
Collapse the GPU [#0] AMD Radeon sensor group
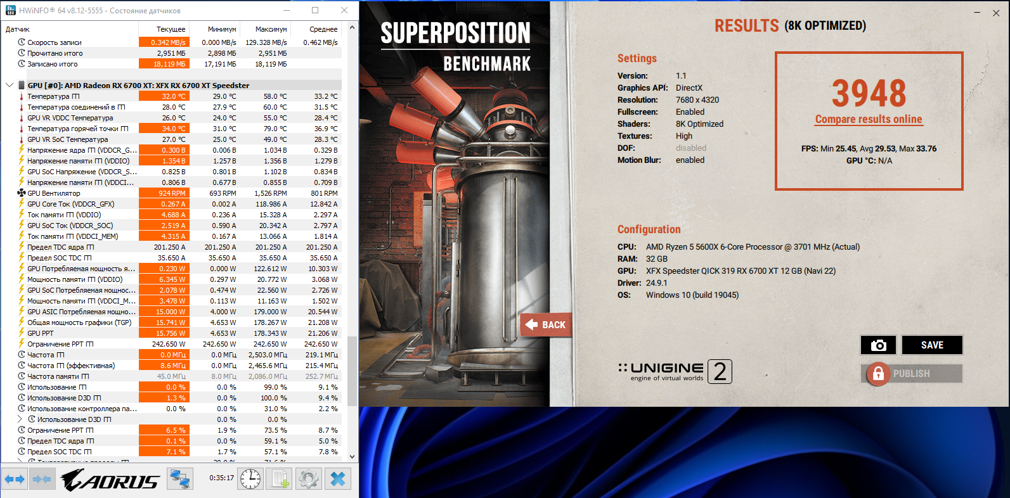(x=10, y=86)
